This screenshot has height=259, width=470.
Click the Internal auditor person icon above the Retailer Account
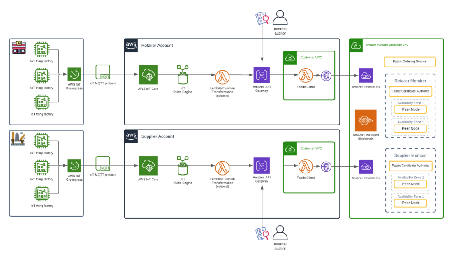pyautogui.click(x=280, y=18)
